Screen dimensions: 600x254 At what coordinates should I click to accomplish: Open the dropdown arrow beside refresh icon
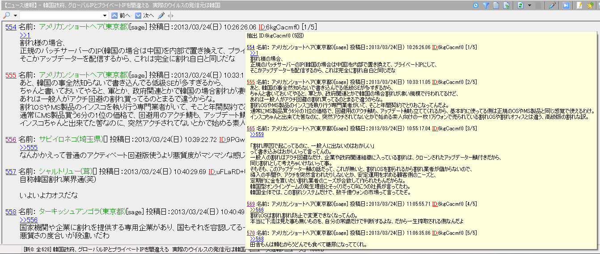tap(529, 5)
